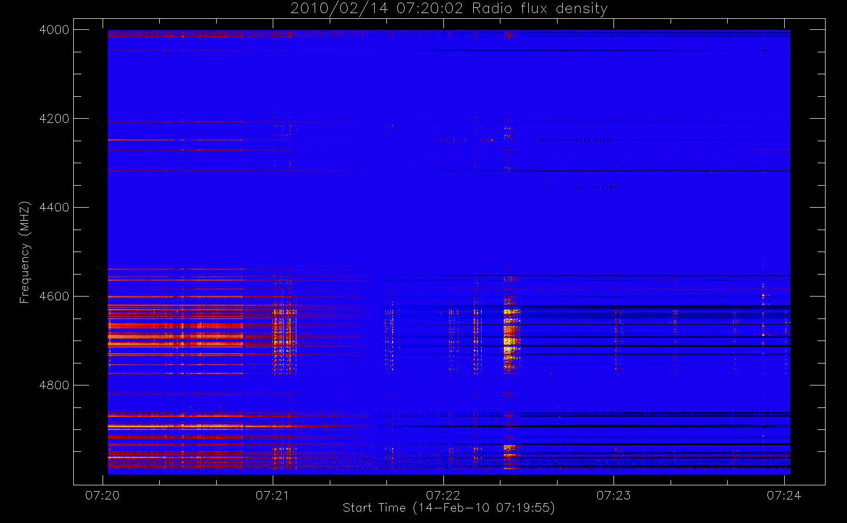Click the 07:24 time tick label
The image size is (847, 523).
(x=784, y=495)
